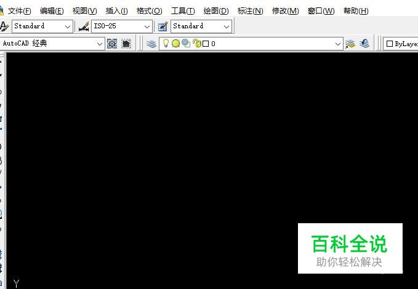Click Make Object's Layer Current icon
This screenshot has width=418, height=289.
click(x=350, y=44)
